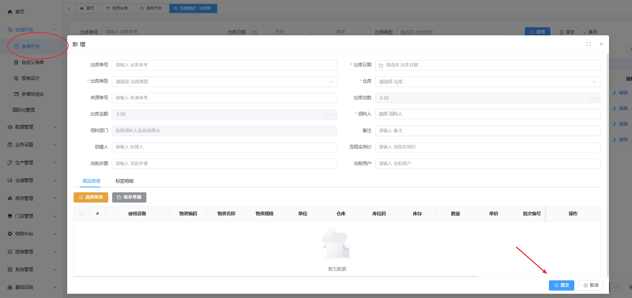This screenshot has width=632, height=298.
Task: Expand the 仓储管理 menu
Action: click(x=55, y=180)
